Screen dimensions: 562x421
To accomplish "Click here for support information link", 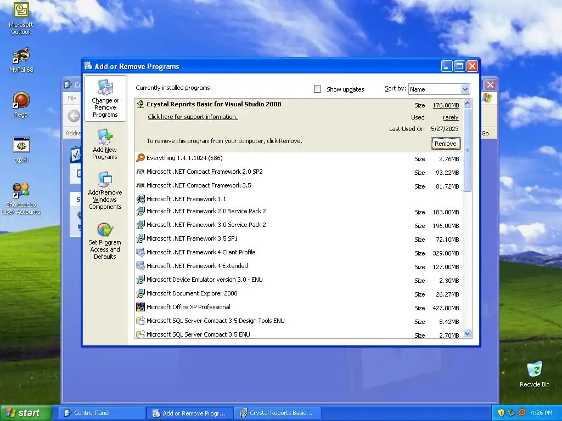I will (193, 117).
